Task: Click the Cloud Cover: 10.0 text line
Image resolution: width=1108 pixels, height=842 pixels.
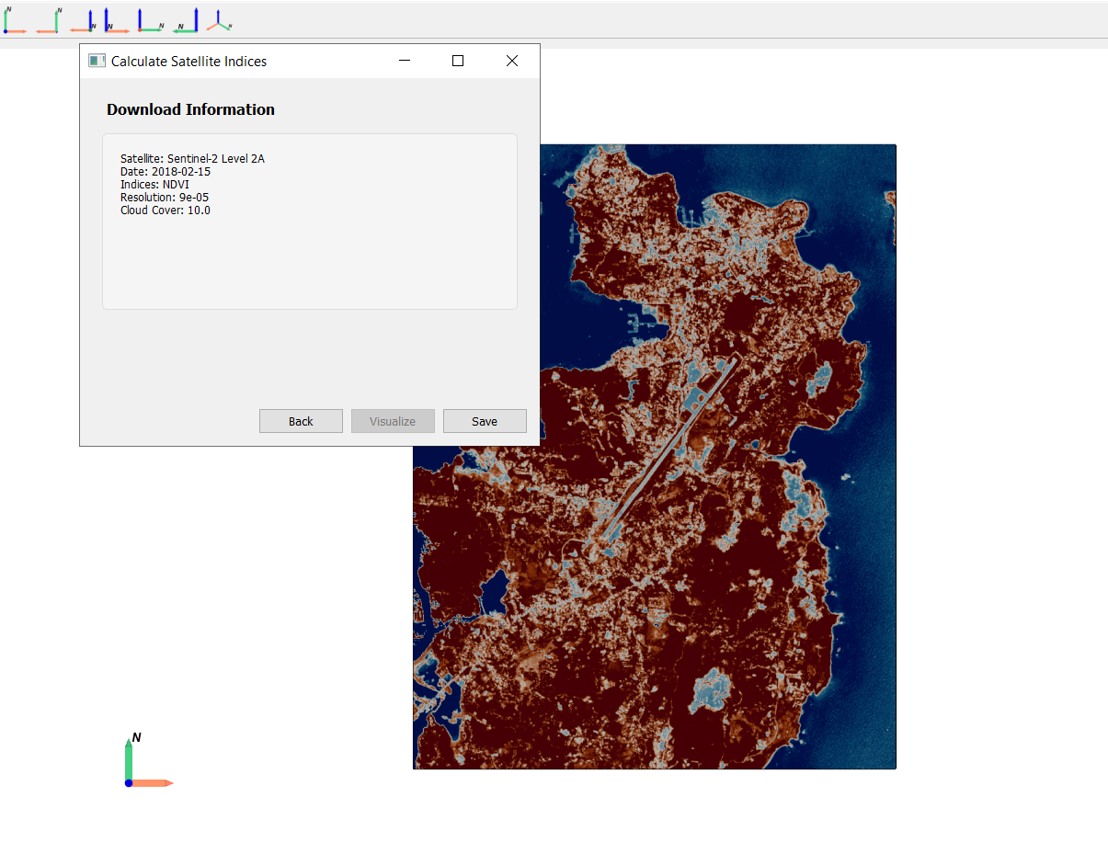Action: (166, 210)
